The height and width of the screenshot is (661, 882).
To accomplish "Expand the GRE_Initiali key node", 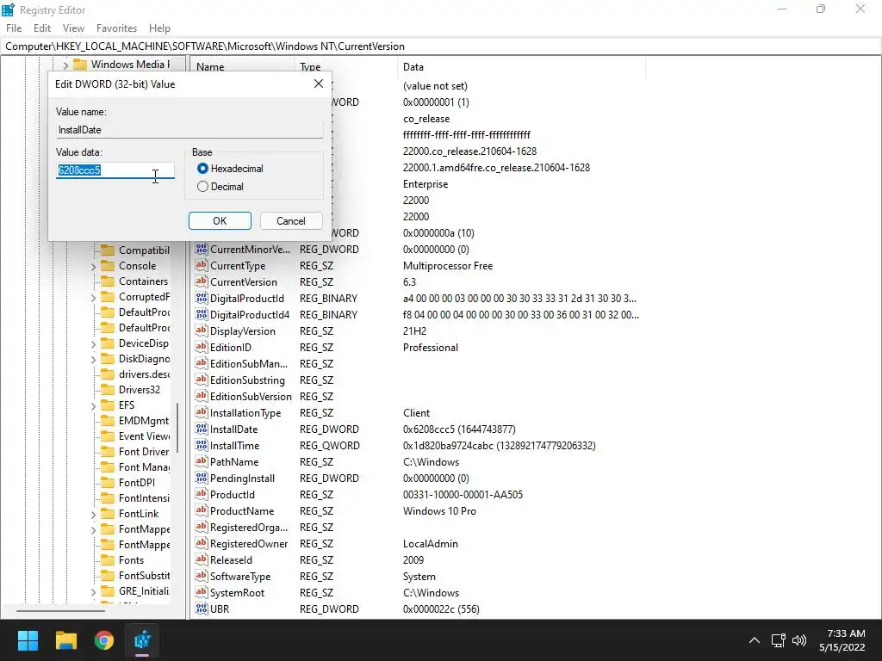I will point(93,592).
